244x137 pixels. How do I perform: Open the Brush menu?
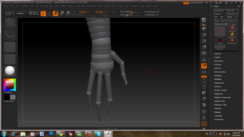12,6
